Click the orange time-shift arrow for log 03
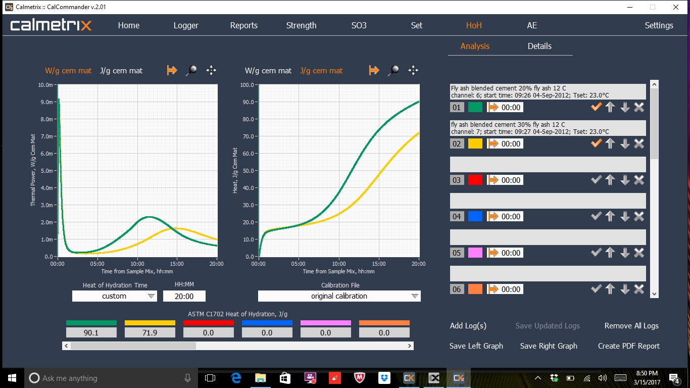690x388 pixels. pyautogui.click(x=493, y=180)
